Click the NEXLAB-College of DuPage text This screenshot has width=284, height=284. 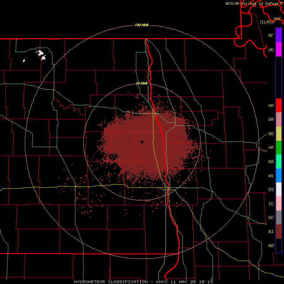(252, 3)
